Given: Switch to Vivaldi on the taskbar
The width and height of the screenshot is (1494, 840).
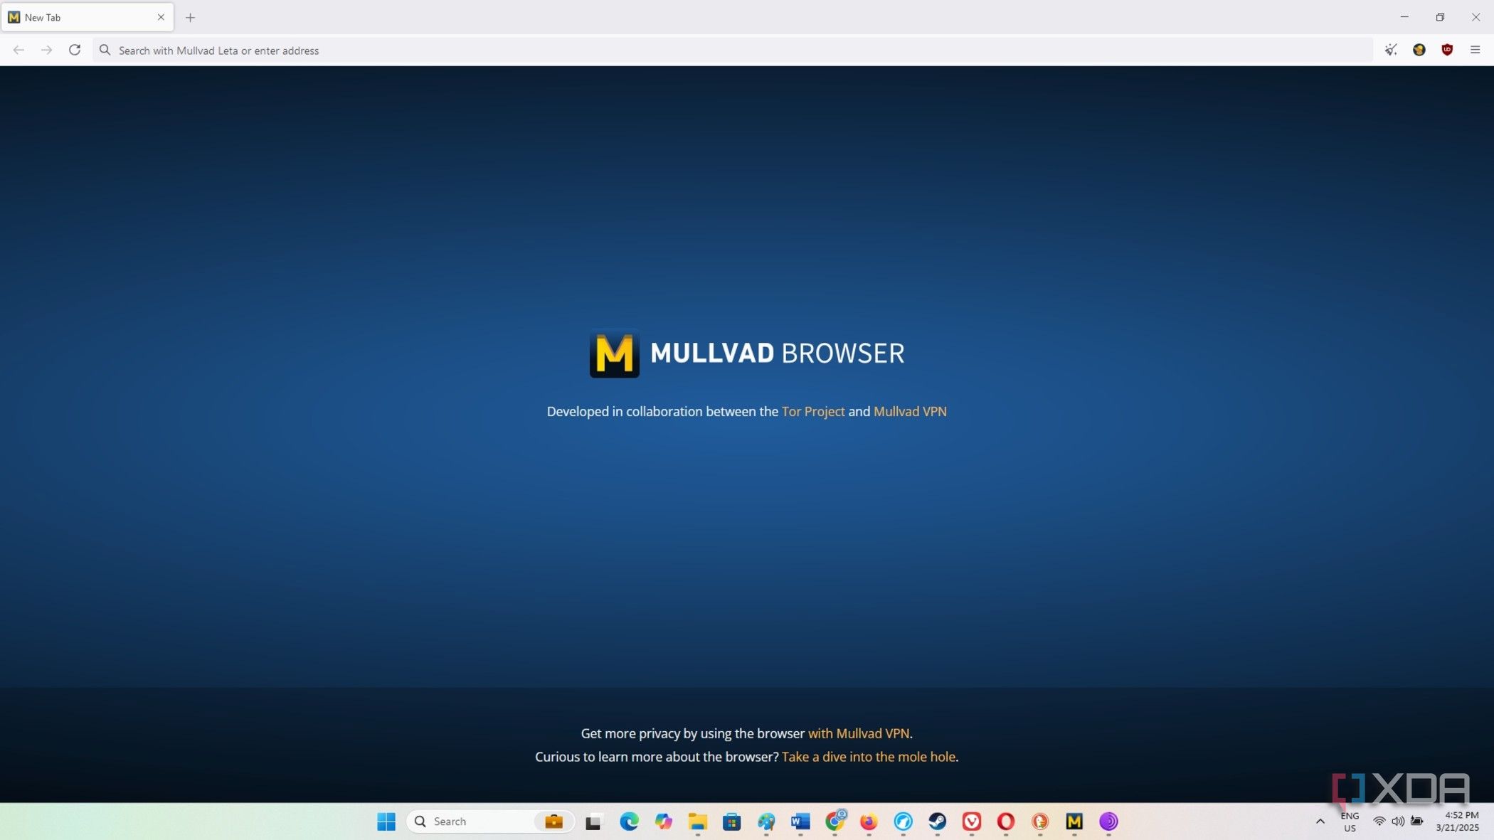Looking at the screenshot, I should click(972, 822).
